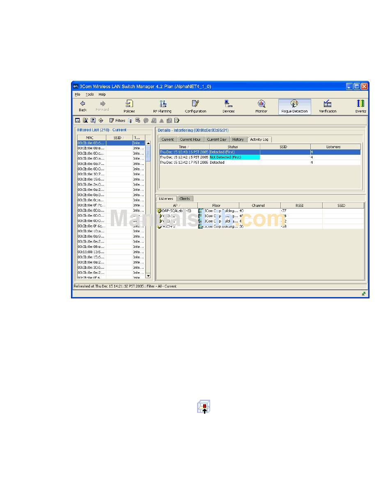Select the Activity Log tab
390x481 pixels.
tap(259, 139)
